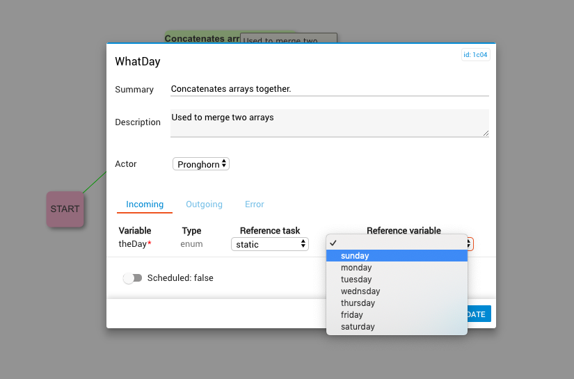Pick tuesday from the enum options
Screen dimensions: 574x379
[x=356, y=280]
